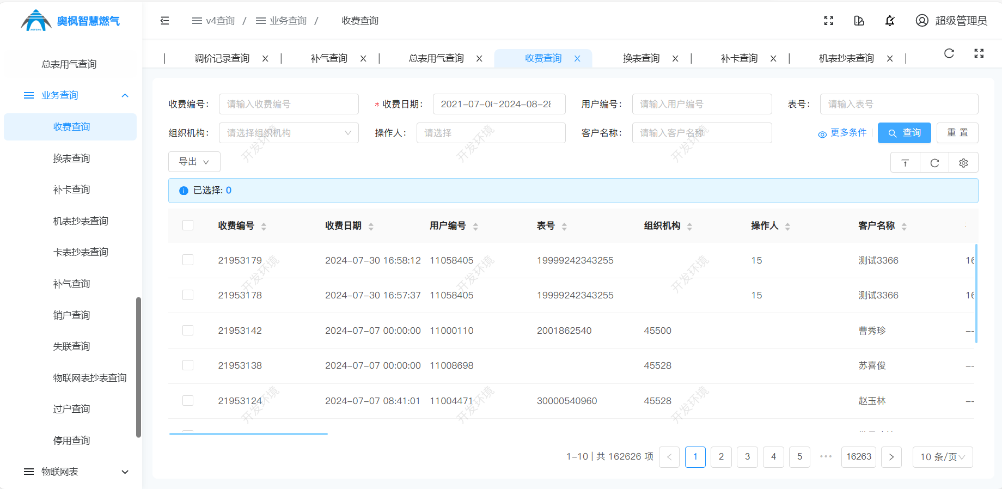
Task: Sort by 表号 column
Action: click(x=564, y=227)
